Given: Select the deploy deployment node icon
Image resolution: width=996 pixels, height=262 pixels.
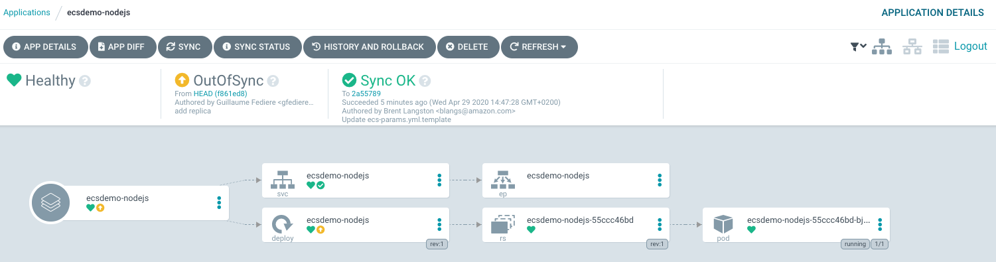Looking at the screenshot, I should click(x=283, y=224).
